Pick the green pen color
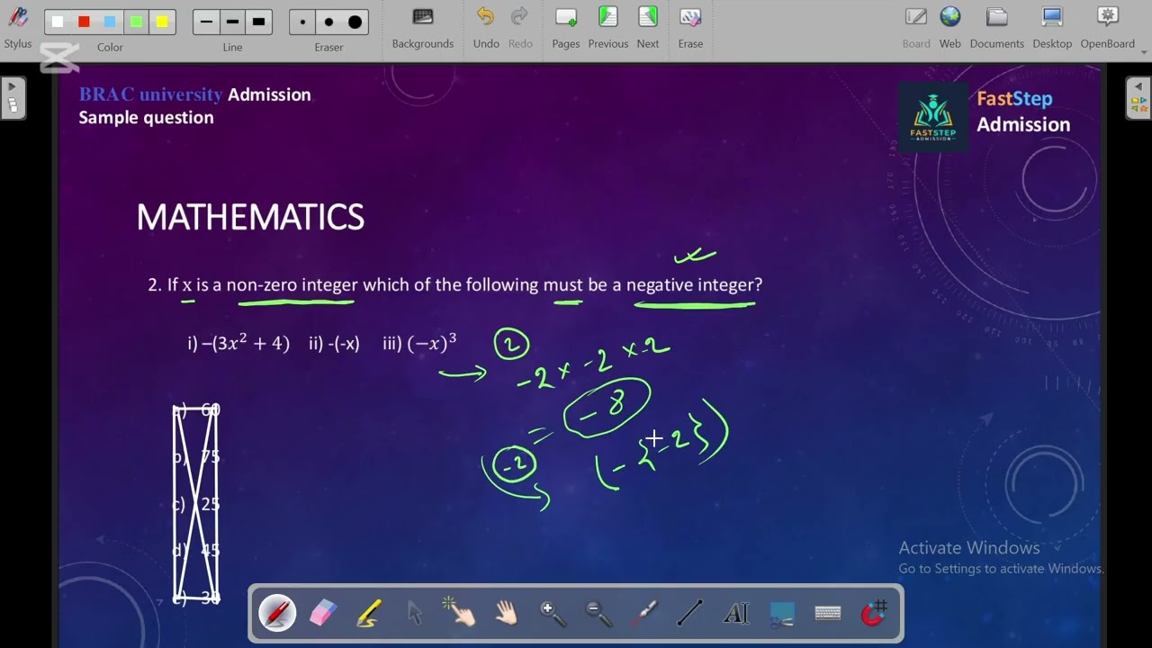 click(x=136, y=22)
